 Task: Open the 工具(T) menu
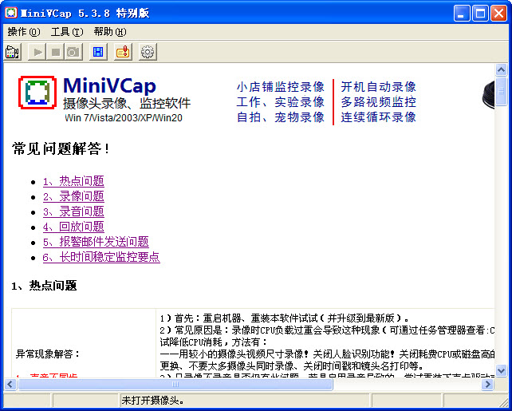click(x=67, y=32)
